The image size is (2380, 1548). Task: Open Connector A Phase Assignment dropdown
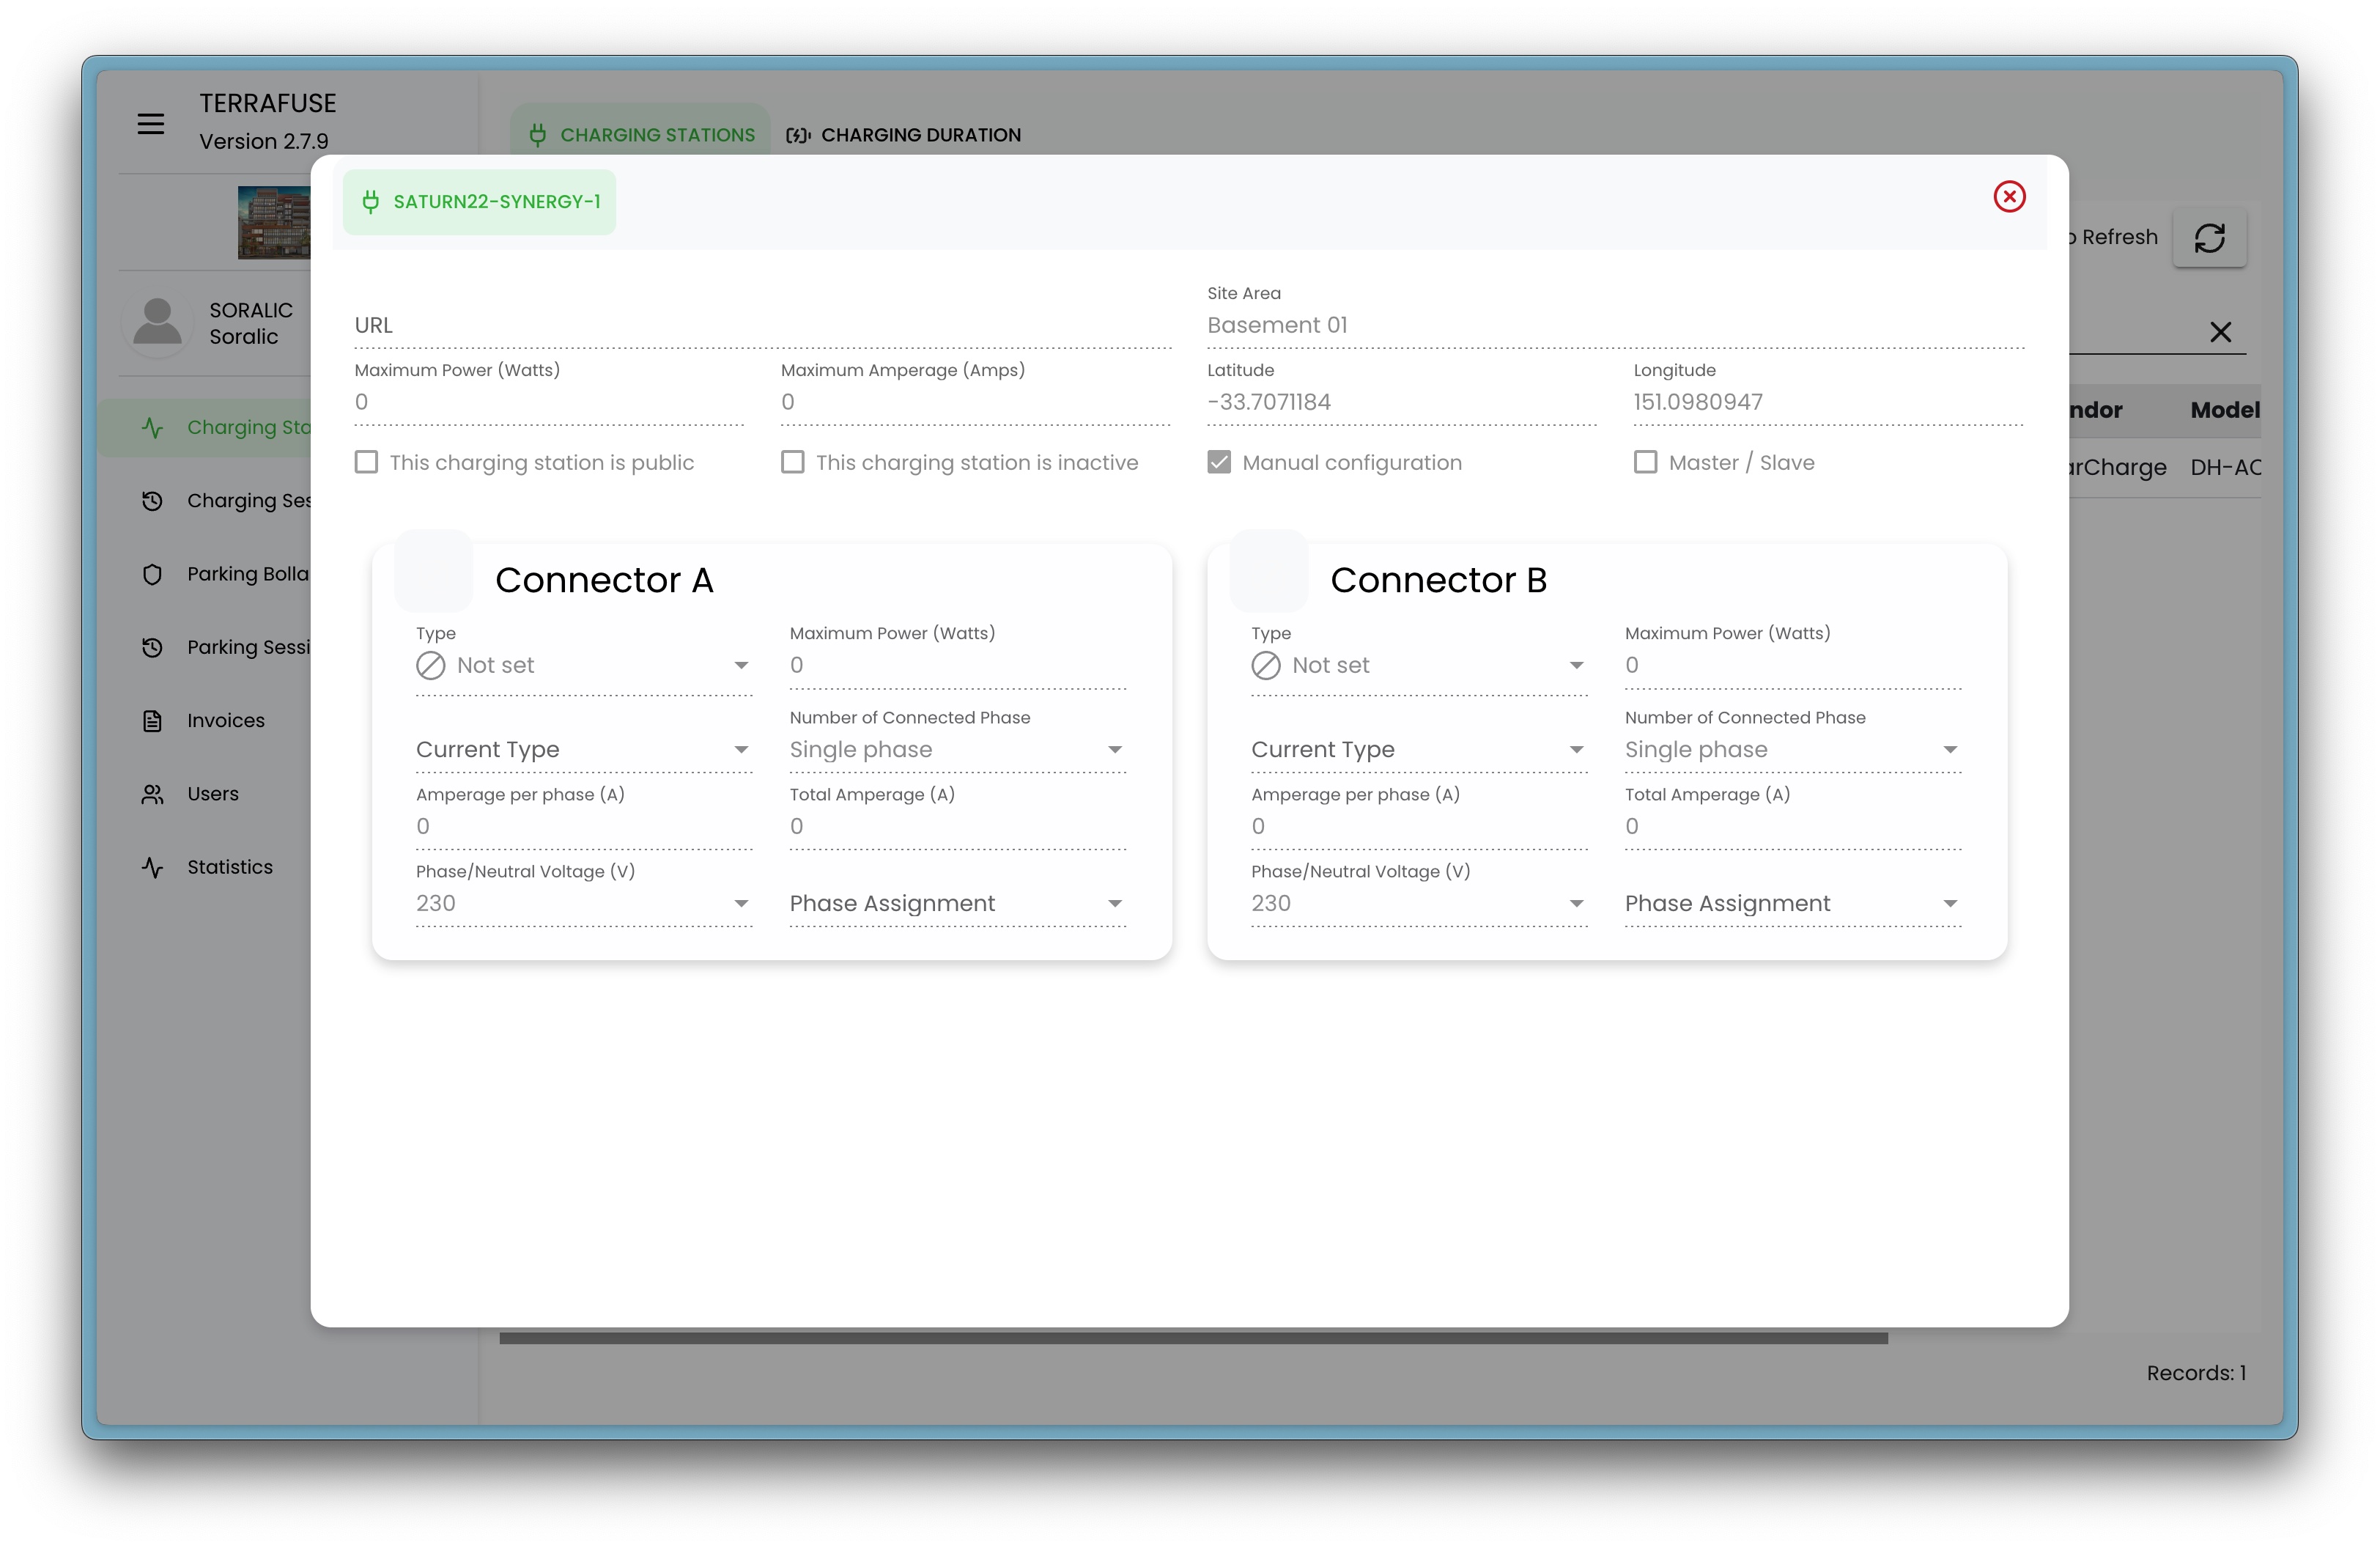(956, 904)
